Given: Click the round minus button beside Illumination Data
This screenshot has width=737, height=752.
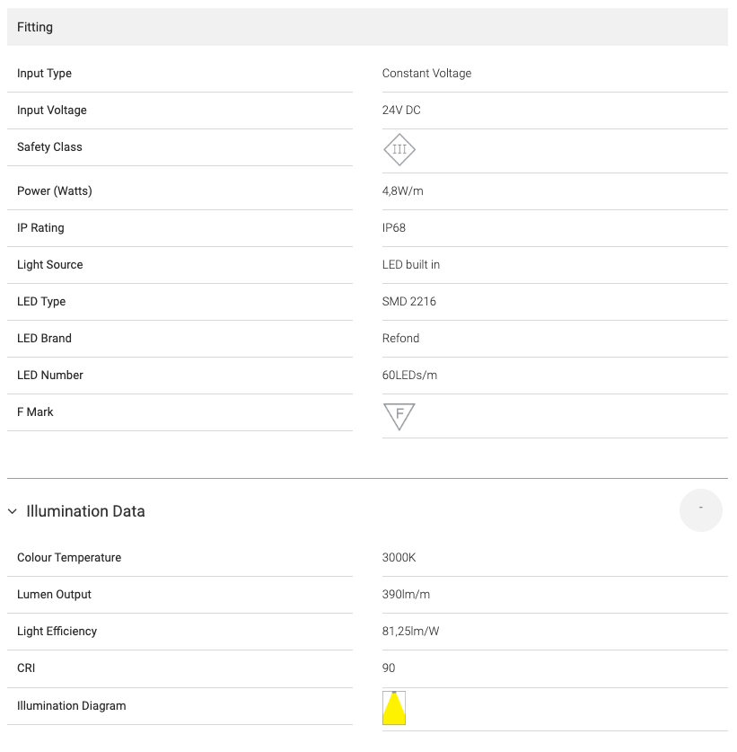Looking at the screenshot, I should tap(700, 509).
